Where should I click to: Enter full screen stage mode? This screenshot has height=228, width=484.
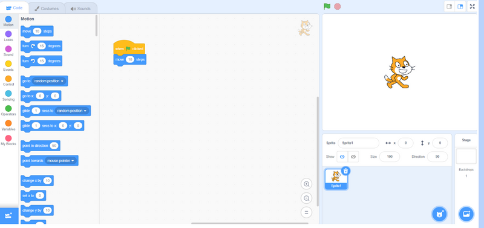pyautogui.click(x=472, y=7)
